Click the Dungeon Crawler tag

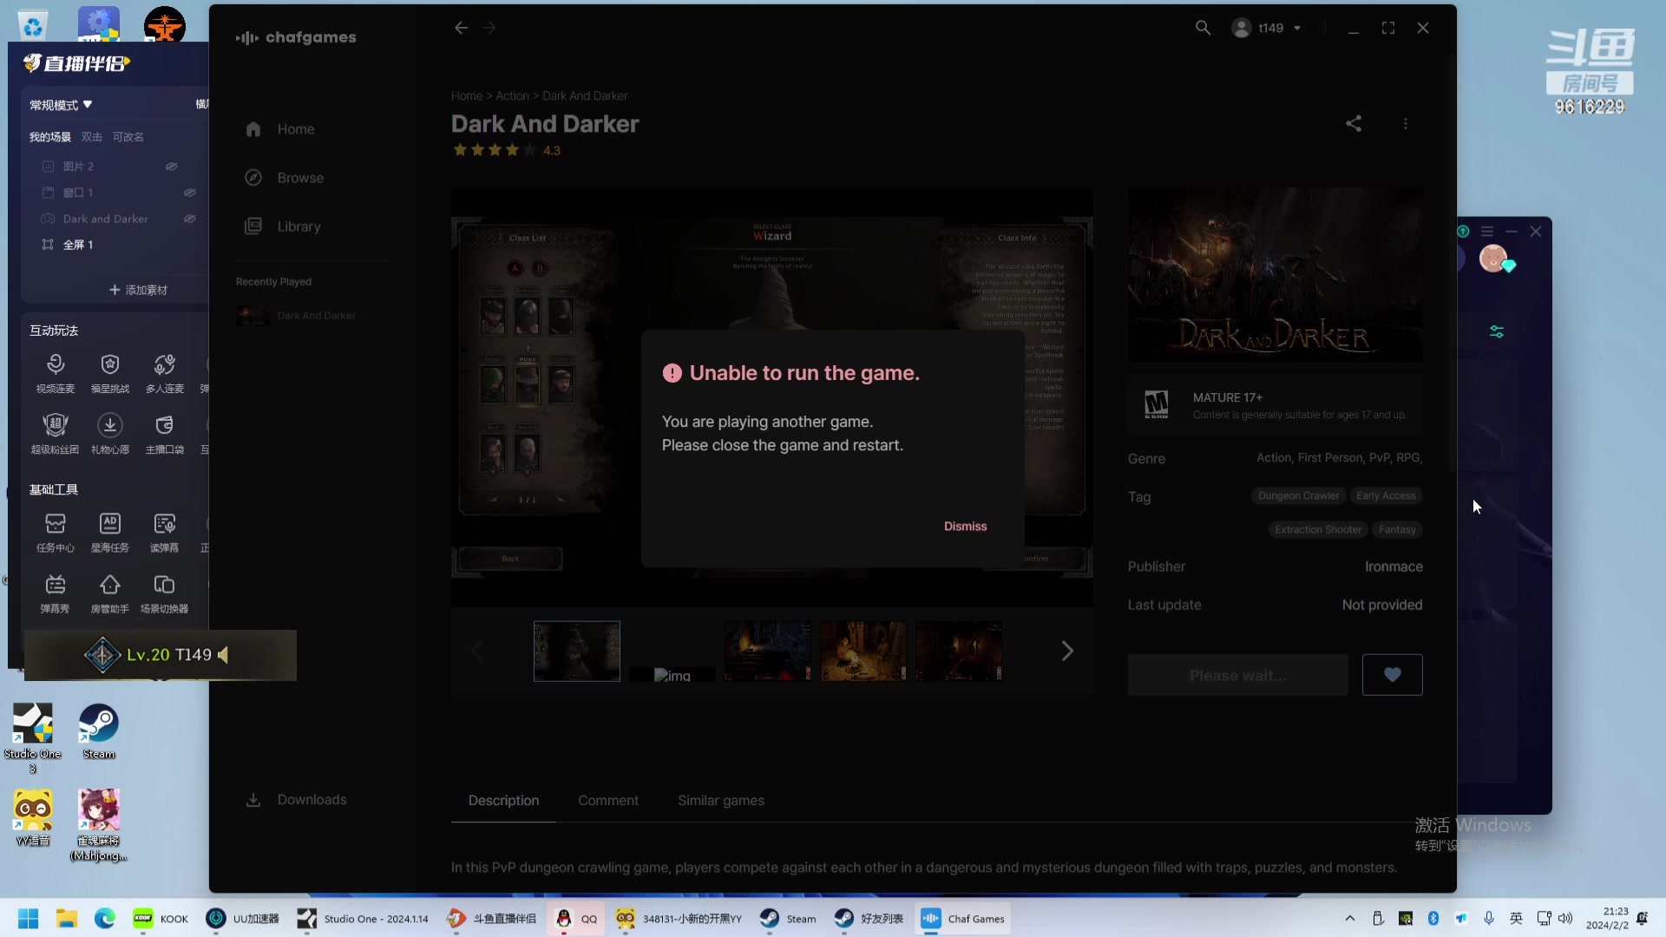[1298, 496]
